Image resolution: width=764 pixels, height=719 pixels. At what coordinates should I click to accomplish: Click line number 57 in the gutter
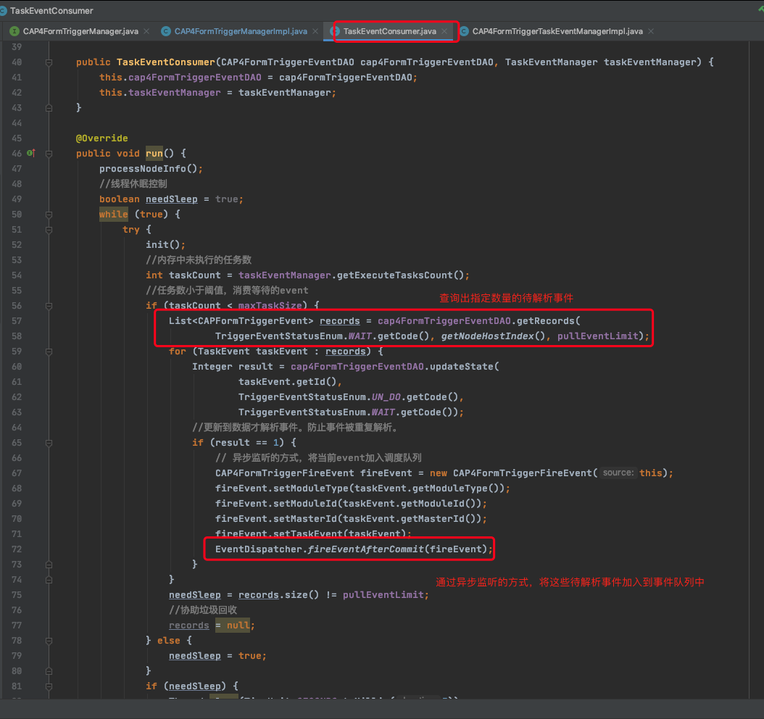(x=17, y=321)
